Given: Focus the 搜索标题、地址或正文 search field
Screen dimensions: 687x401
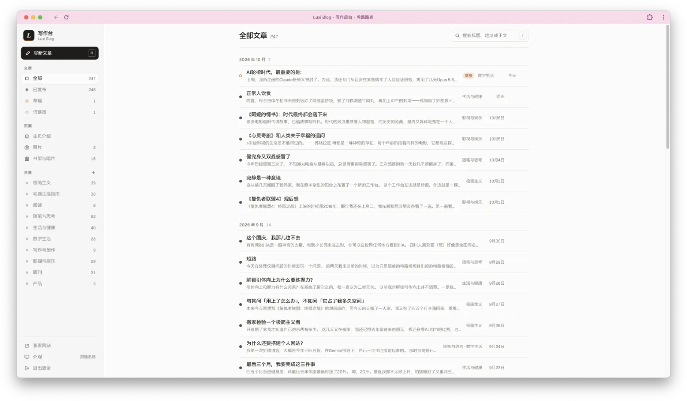Looking at the screenshot, I should point(489,36).
